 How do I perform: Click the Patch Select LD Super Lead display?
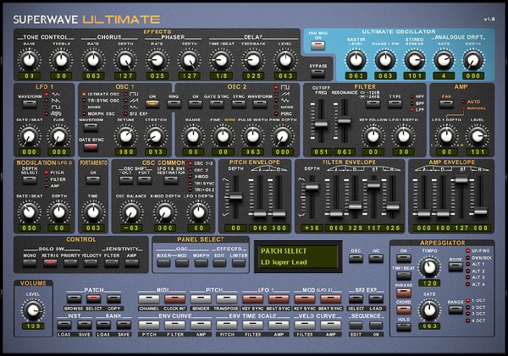click(x=298, y=257)
